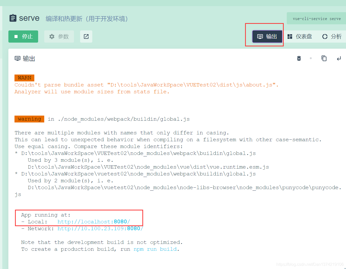Click the clipboard icon beside the serve title
This screenshot has width=346, height=269.
[13, 18]
